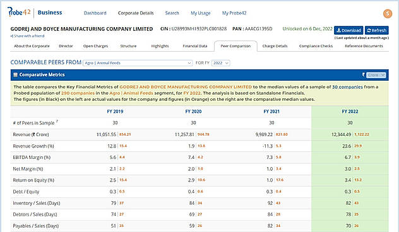Click the share icon beside Share with a friend
Image resolution: width=399 pixels, height=232 pixels.
click(12, 36)
